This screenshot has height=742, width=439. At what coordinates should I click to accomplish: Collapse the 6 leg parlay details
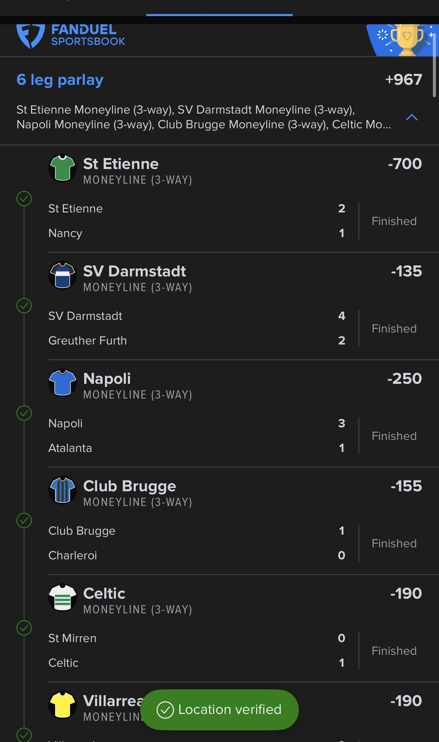(412, 117)
